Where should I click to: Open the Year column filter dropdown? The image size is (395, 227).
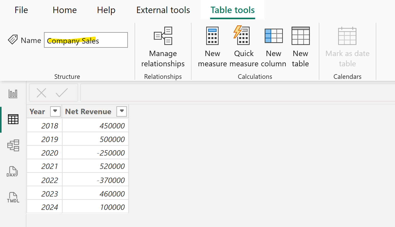pyautogui.click(x=55, y=111)
